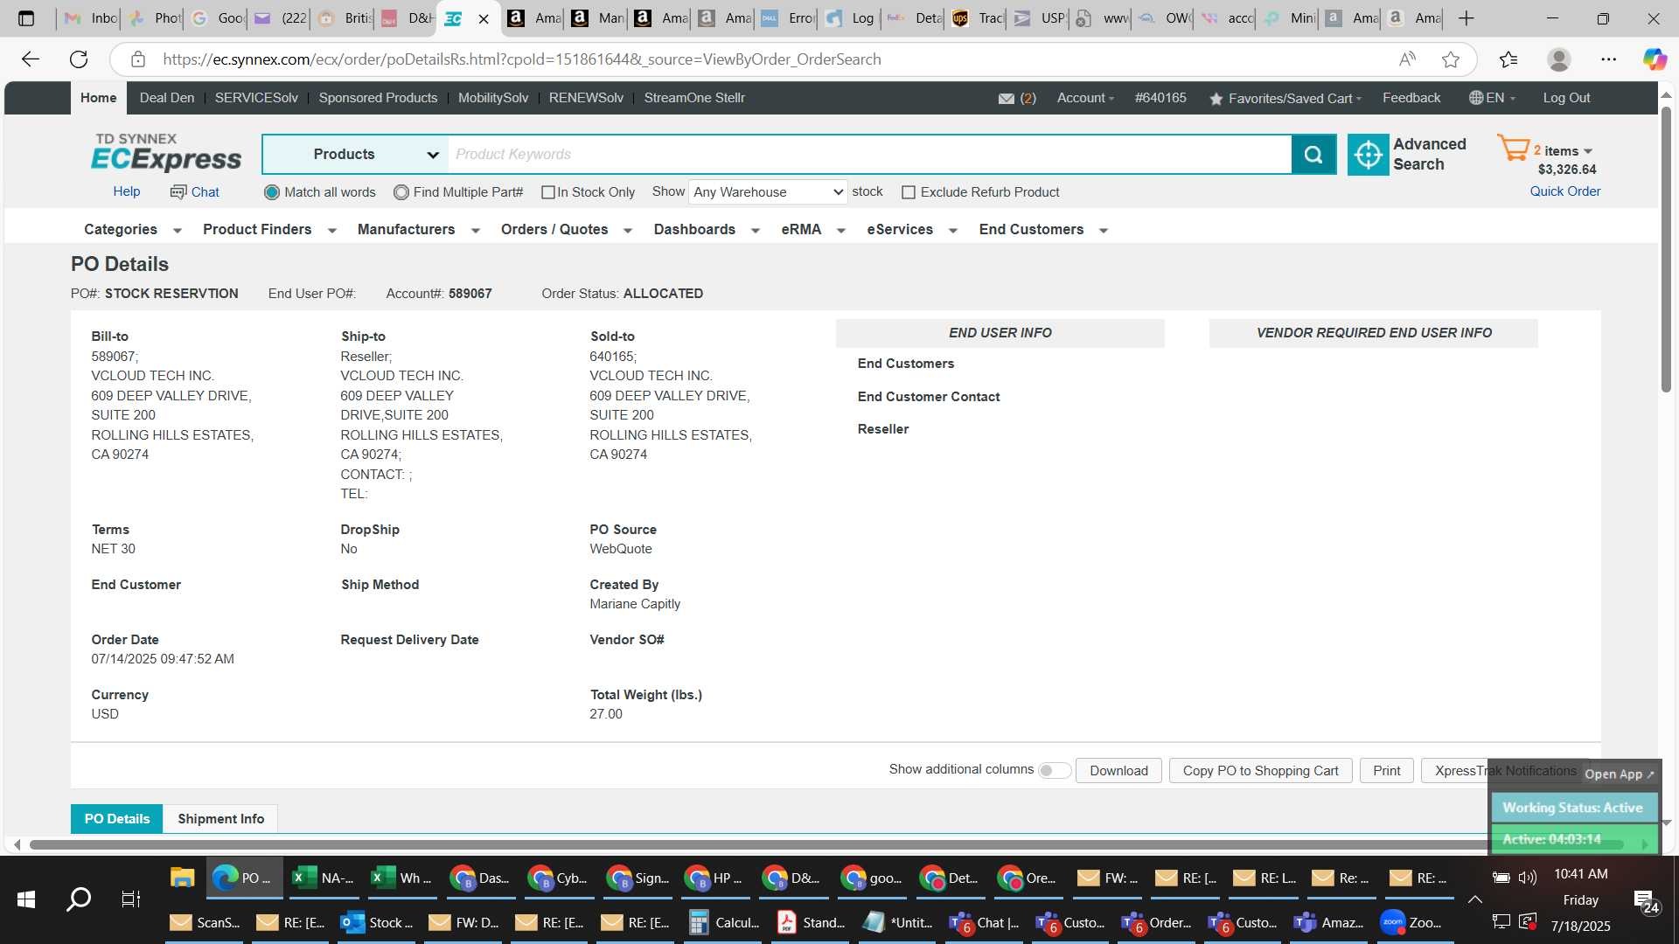The image size is (1679, 944).
Task: Click the Download button
Action: (x=1118, y=771)
